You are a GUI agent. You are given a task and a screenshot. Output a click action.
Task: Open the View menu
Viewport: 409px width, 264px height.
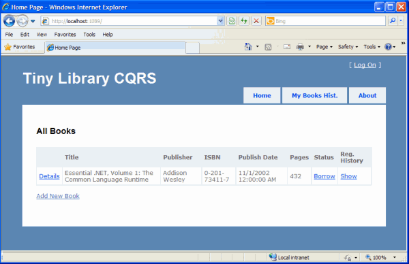coord(42,35)
